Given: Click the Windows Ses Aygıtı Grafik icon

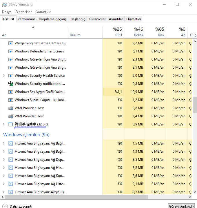Looking at the screenshot, I should tap(11, 92).
